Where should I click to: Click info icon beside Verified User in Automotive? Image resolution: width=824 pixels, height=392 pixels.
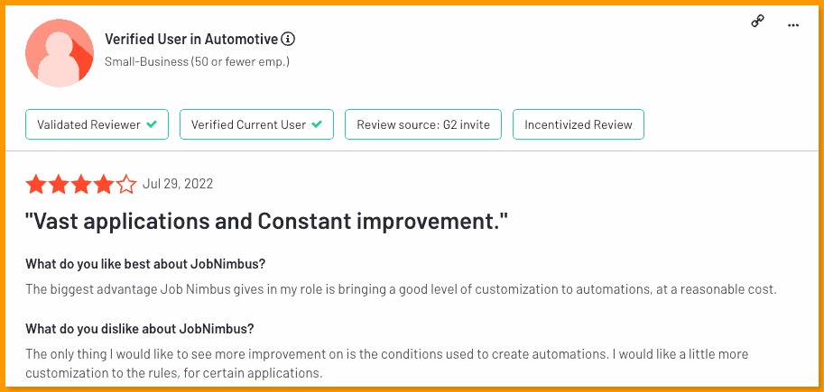pyautogui.click(x=288, y=39)
